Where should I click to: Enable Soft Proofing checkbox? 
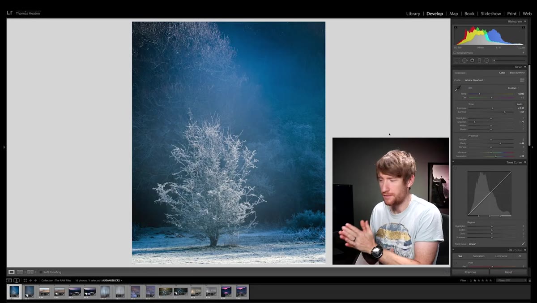pos(41,272)
